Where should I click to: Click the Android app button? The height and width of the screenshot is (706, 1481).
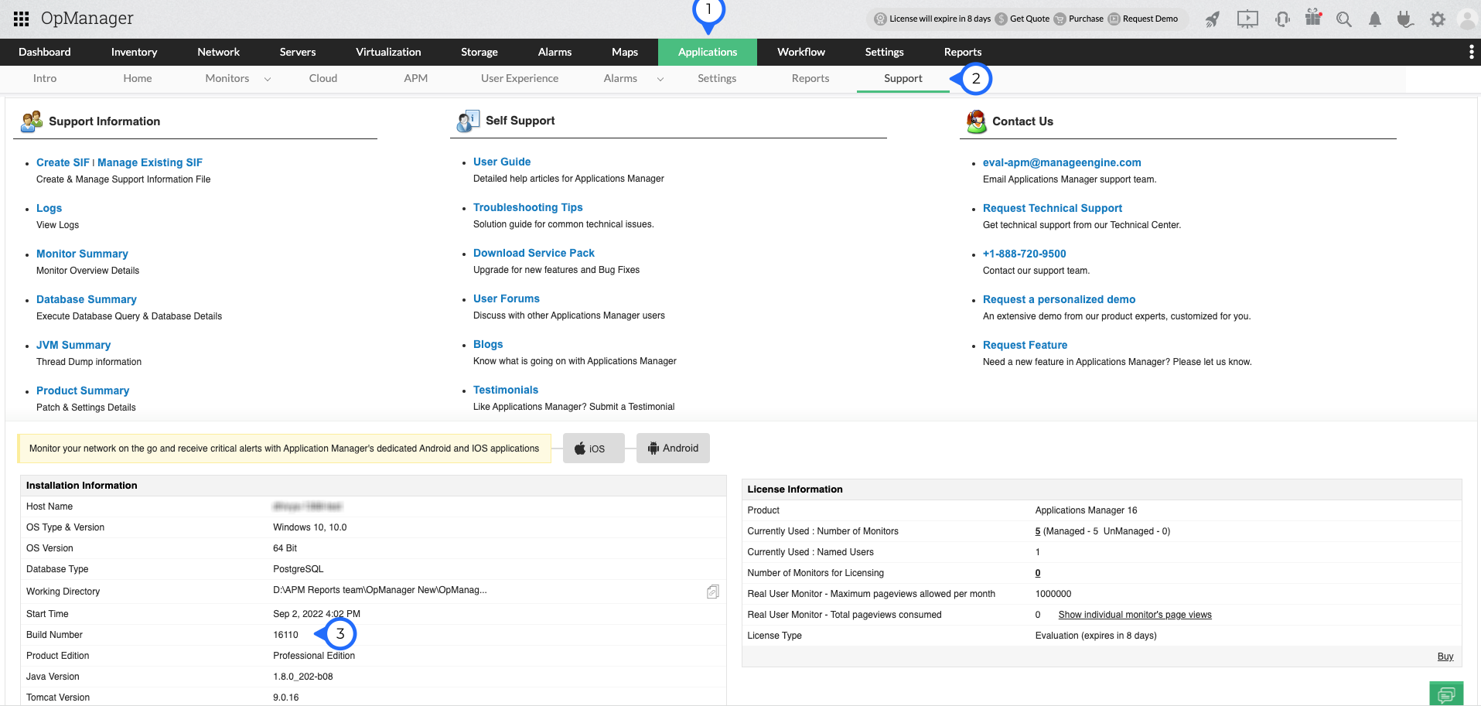click(x=673, y=448)
